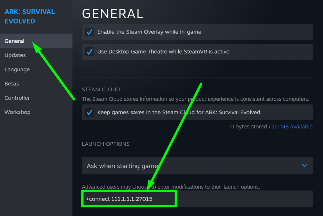
Task: Click the 10 MB available link
Action: (x=292, y=127)
